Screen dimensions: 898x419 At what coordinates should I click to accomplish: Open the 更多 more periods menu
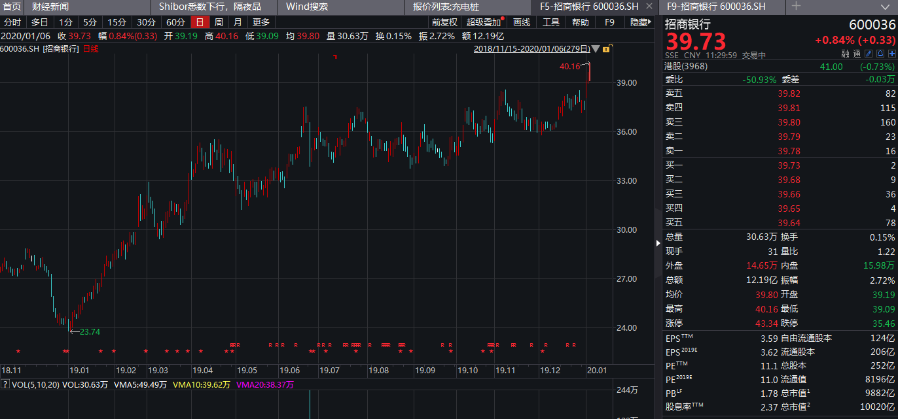tap(260, 22)
